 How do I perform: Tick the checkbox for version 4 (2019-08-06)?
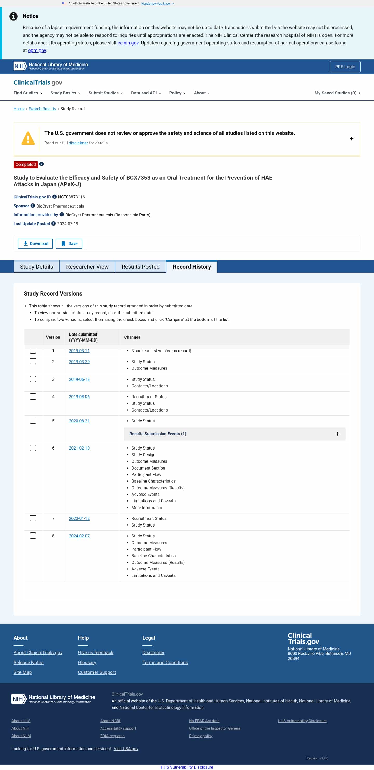tap(33, 396)
